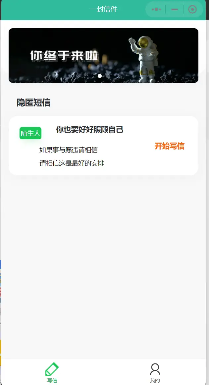The height and width of the screenshot is (385, 209).
Task: Click the minimize dash in the capsule
Action: [175, 10]
